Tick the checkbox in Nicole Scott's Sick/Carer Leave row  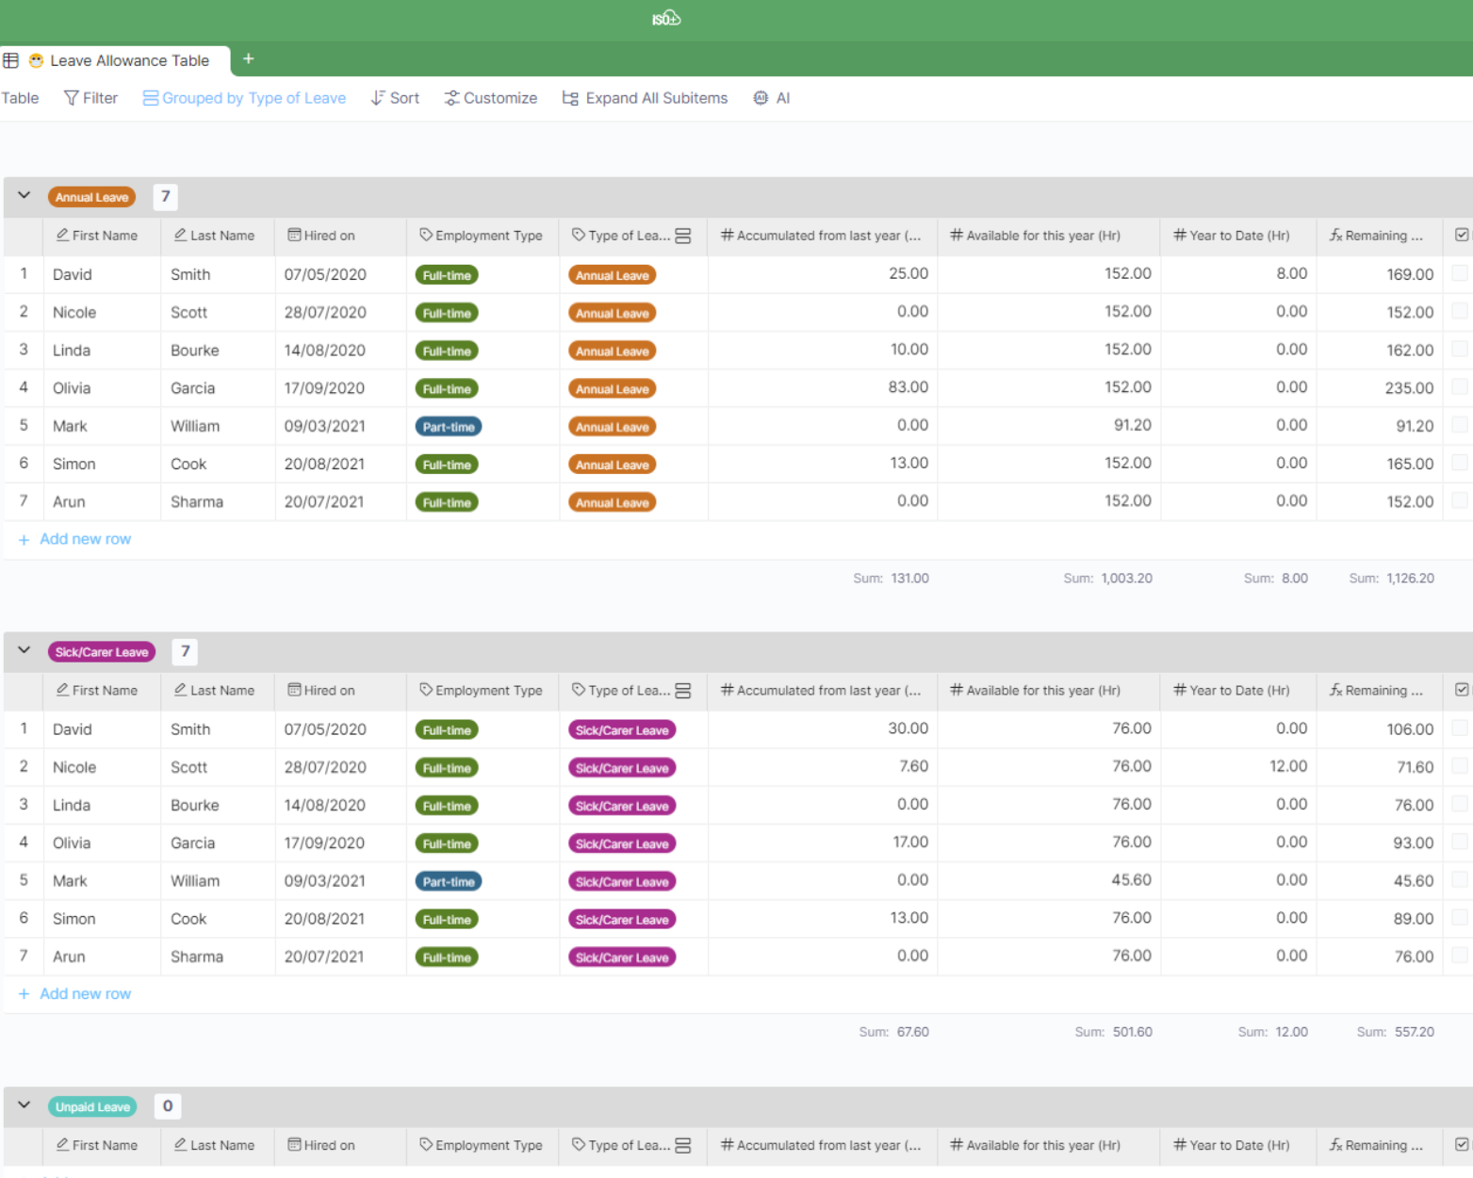pyautogui.click(x=1459, y=766)
